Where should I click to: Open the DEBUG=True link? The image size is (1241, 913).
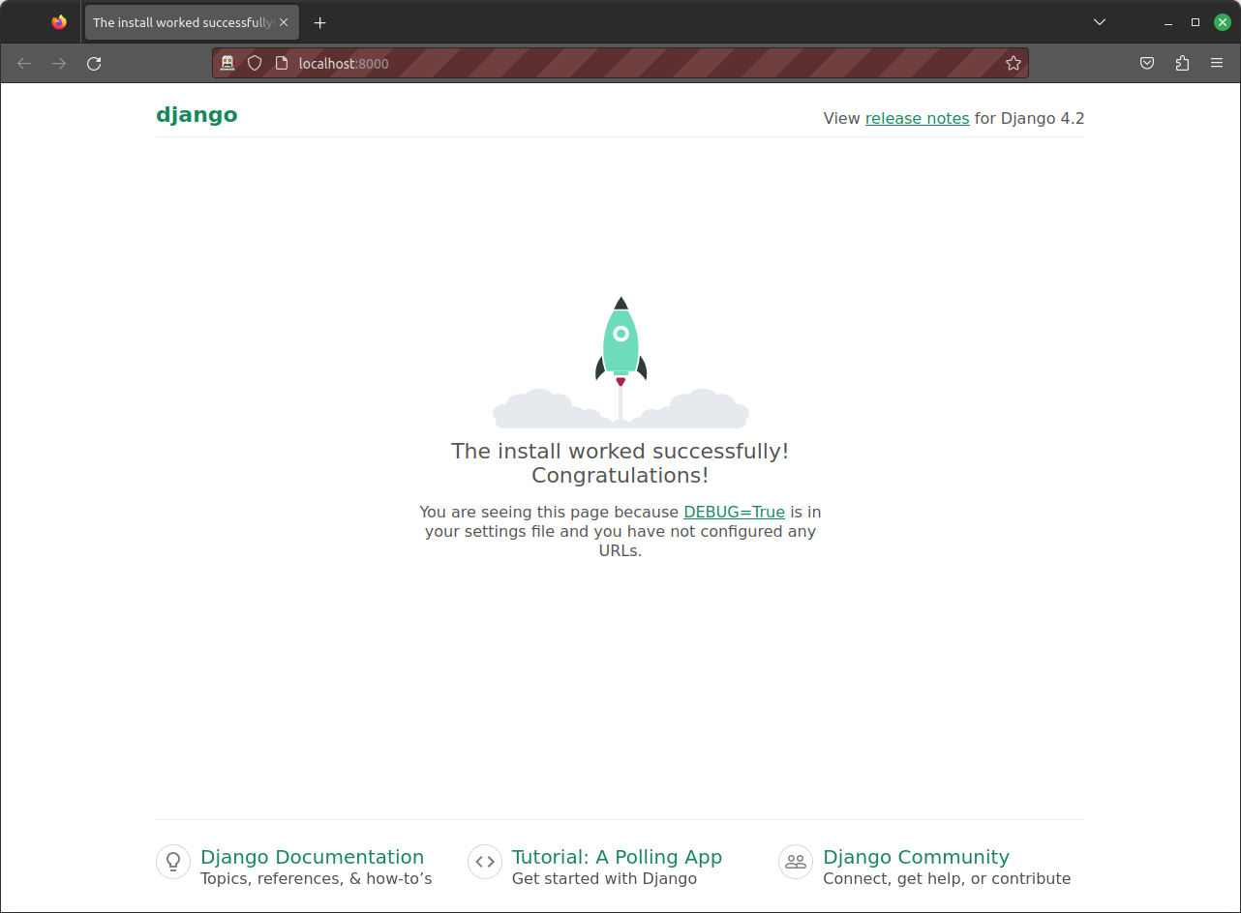[x=734, y=512]
